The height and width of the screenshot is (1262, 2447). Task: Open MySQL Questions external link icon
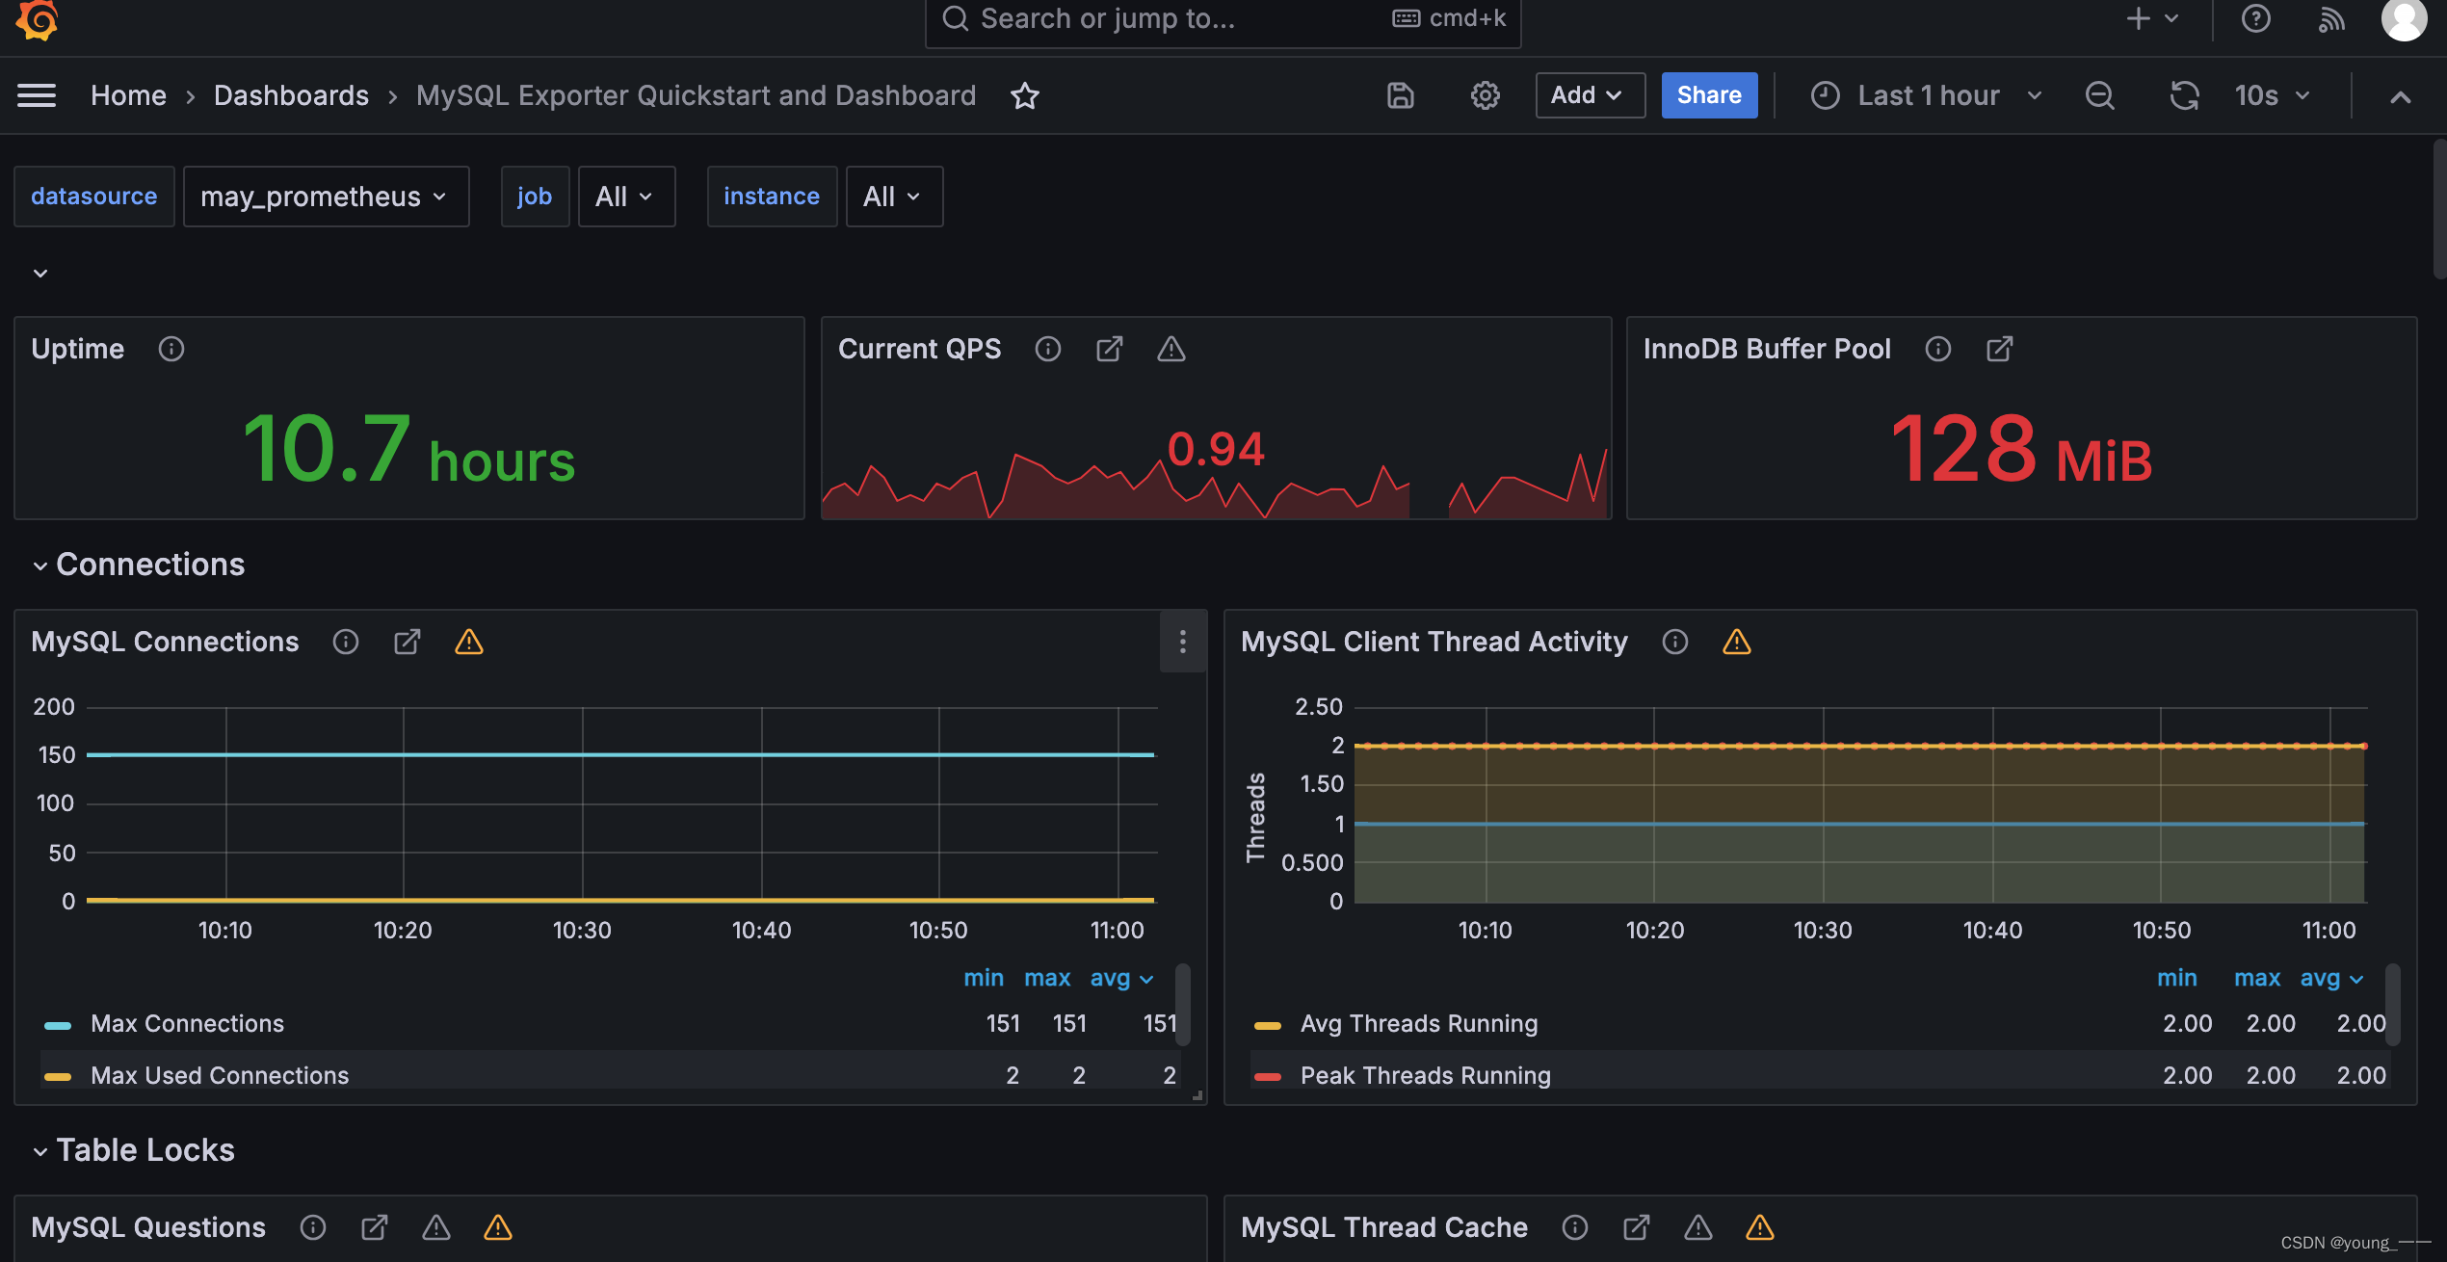pyautogui.click(x=375, y=1227)
